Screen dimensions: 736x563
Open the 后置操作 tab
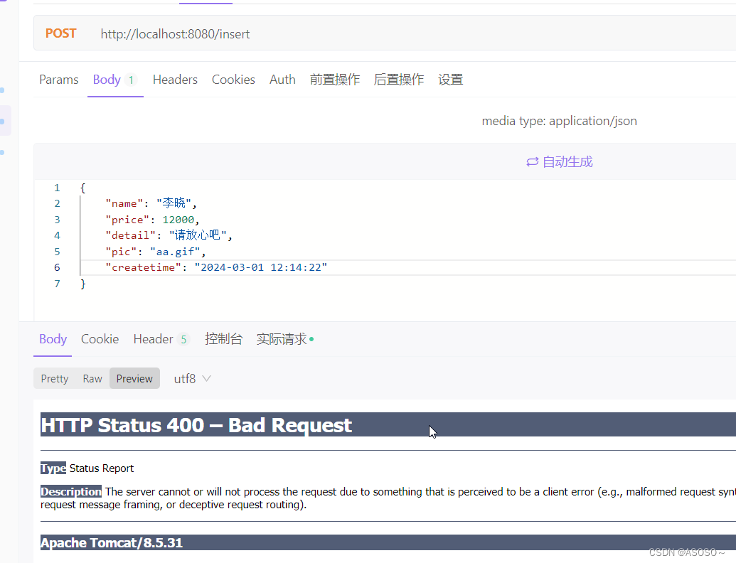399,80
